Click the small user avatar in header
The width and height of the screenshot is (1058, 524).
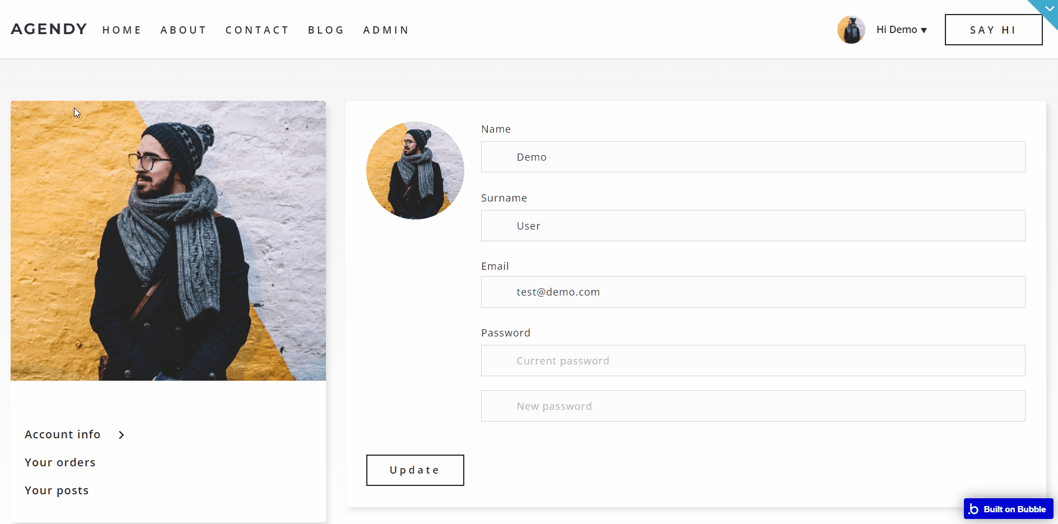[x=851, y=30]
